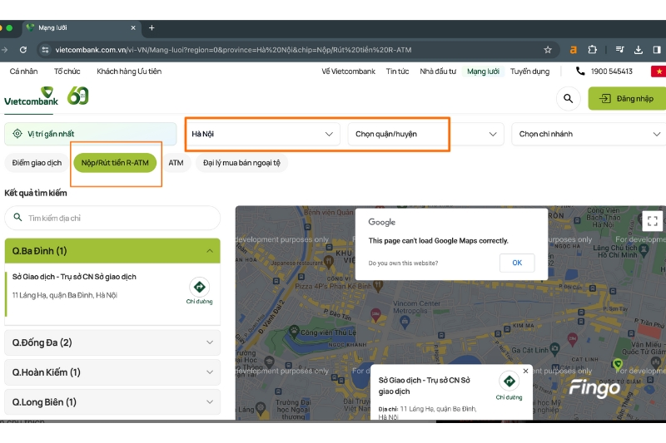
Task: Click the 60th anniversary logo
Action: point(78,96)
